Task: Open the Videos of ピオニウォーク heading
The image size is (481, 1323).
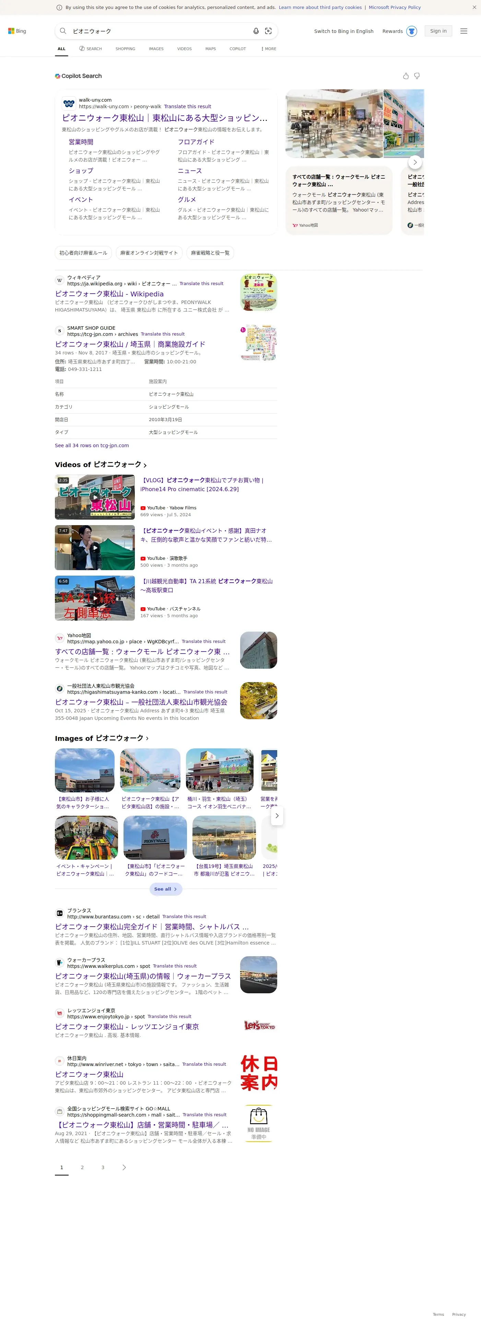Action: pos(101,464)
